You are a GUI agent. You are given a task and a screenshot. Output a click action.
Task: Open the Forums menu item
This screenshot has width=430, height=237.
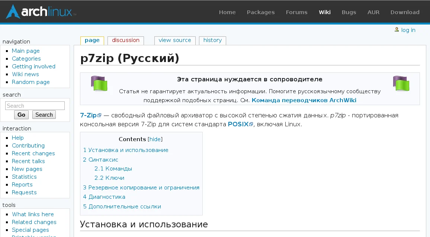296,12
